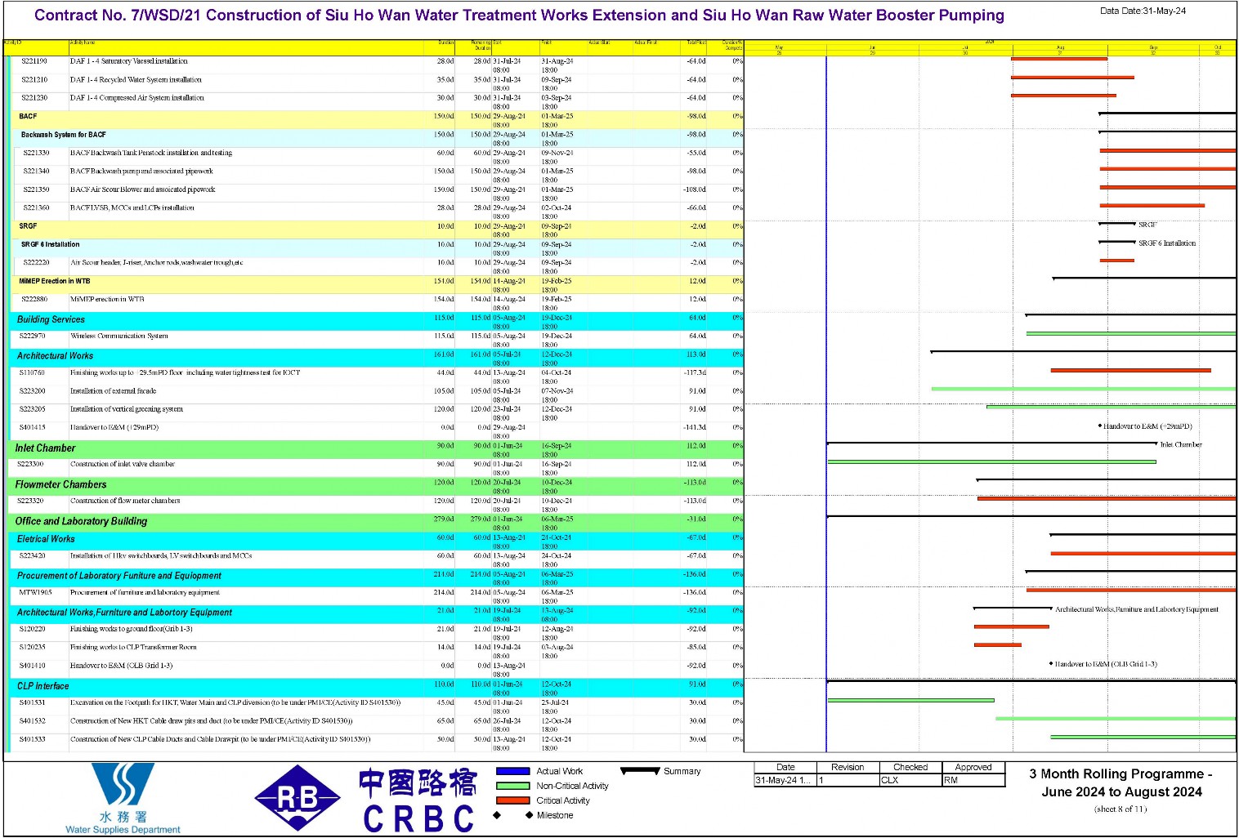Image resolution: width=1239 pixels, height=838 pixels.
Task: Click the green Gantt bar for S401531 Excavation
Action: point(910,700)
